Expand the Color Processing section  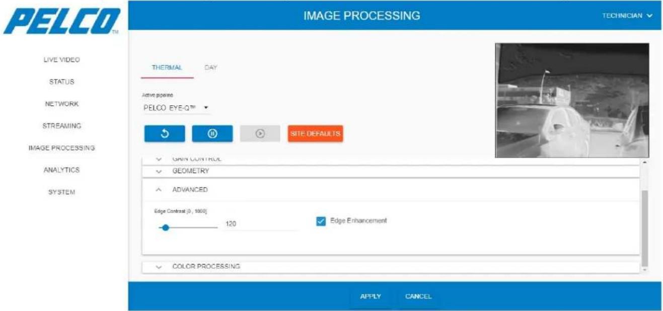point(391,266)
